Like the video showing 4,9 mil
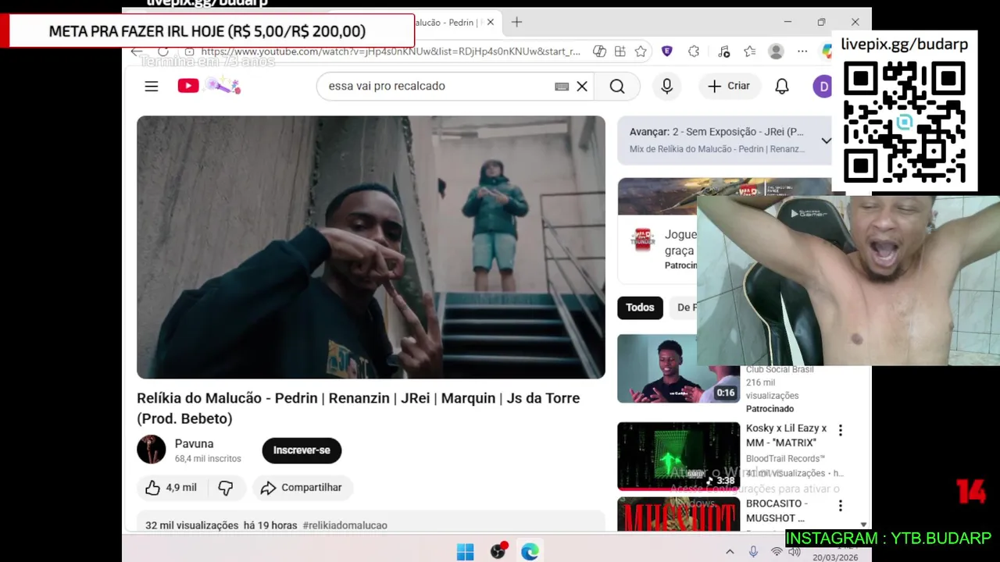Image resolution: width=1000 pixels, height=562 pixels. [171, 488]
